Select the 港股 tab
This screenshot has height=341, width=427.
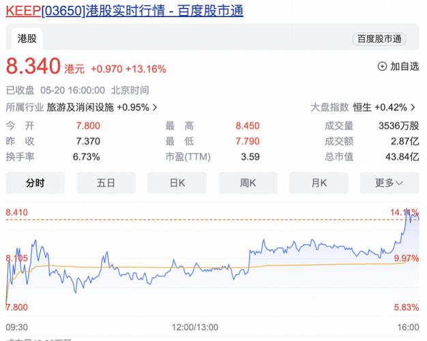point(27,39)
